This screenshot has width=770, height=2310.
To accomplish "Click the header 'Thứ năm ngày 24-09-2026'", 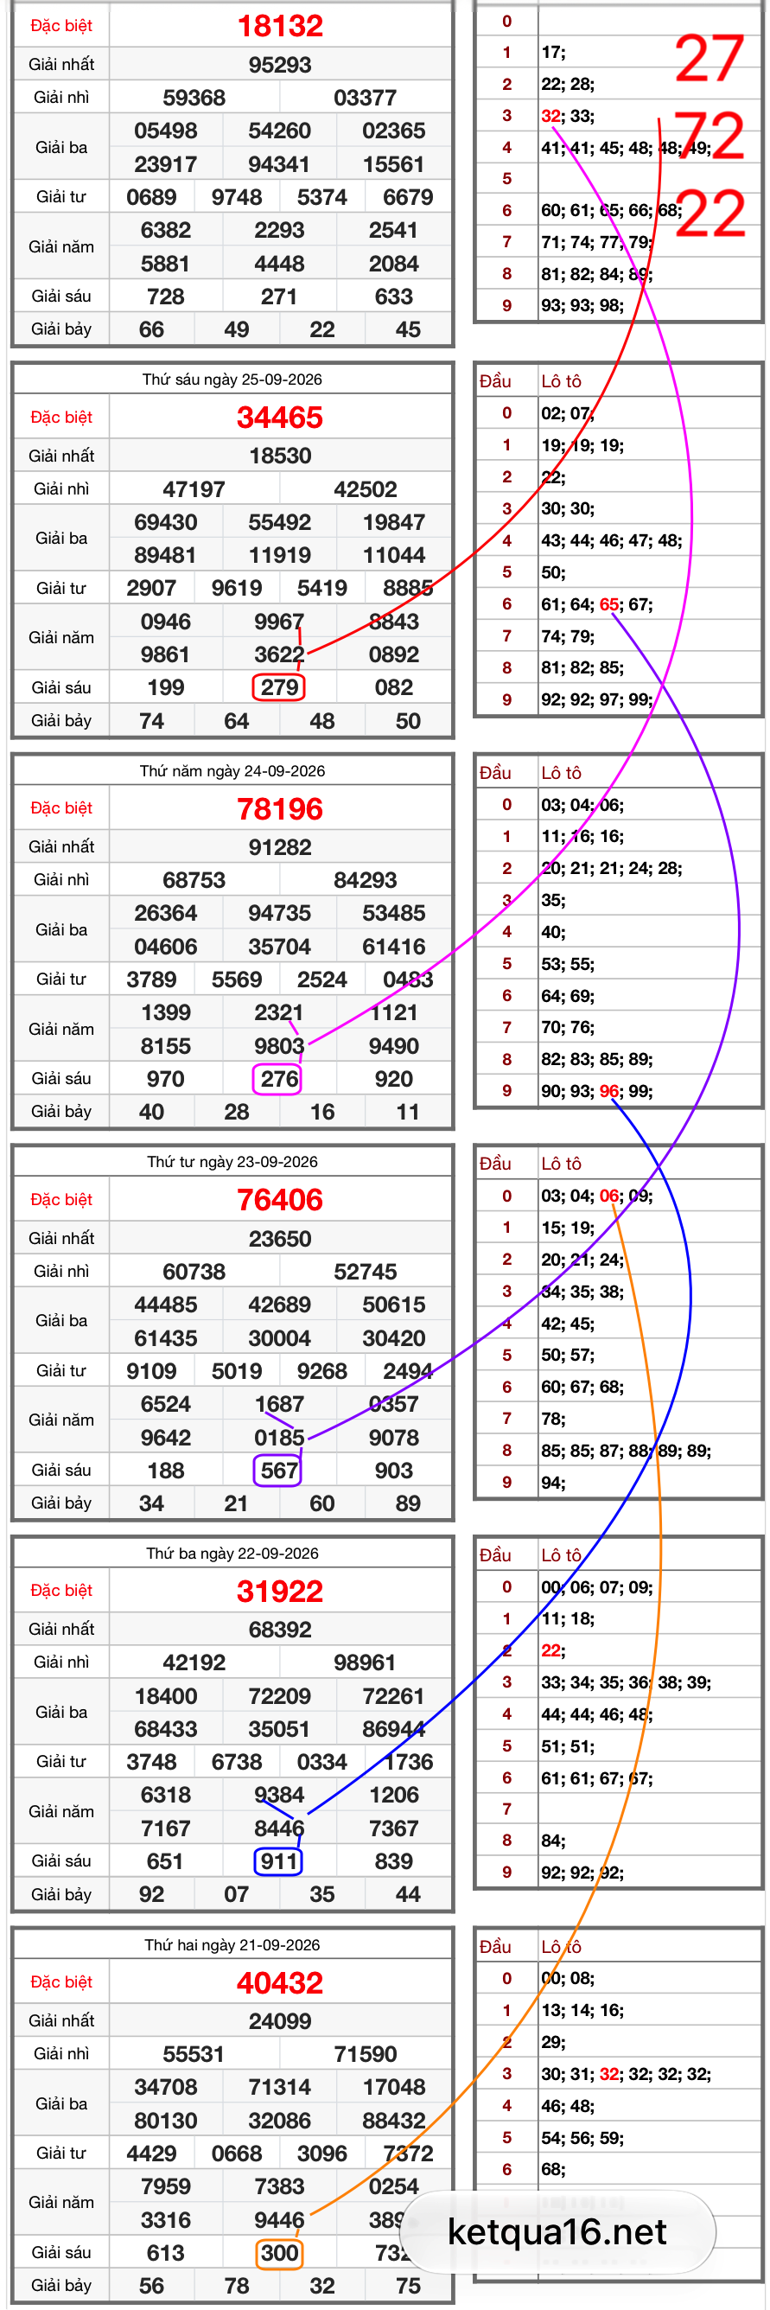I will pos(232,770).
